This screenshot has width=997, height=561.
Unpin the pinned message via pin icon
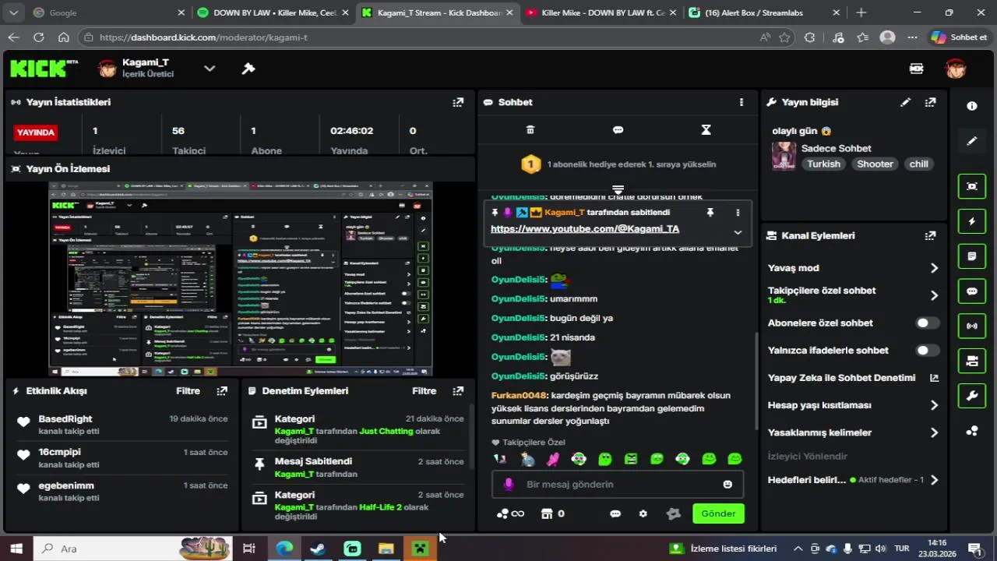710,212
